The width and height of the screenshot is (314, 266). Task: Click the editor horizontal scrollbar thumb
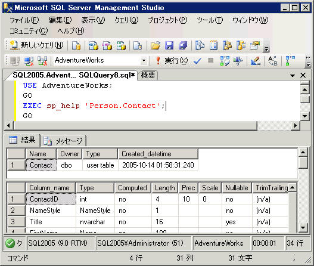135,126
